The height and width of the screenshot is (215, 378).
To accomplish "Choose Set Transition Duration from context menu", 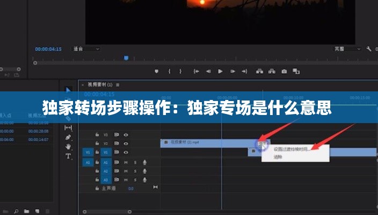I will click(292, 149).
